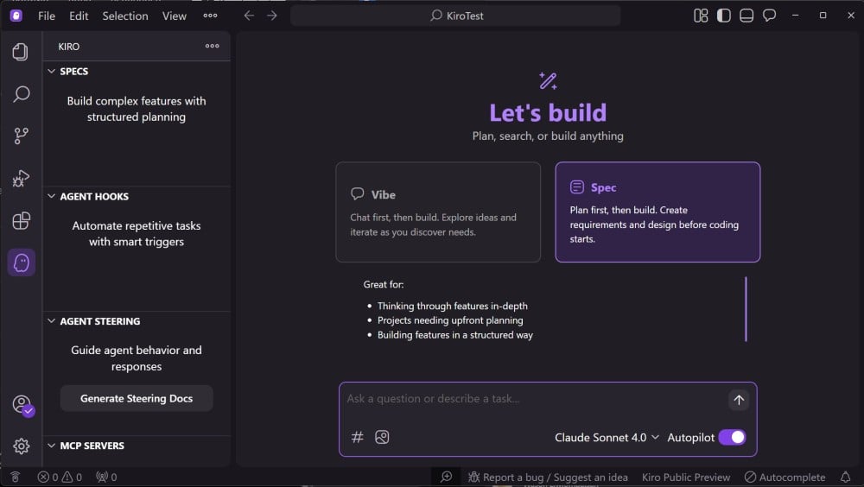864x487 pixels.
Task: Open the Manage settings gear
Action: pyautogui.click(x=21, y=446)
